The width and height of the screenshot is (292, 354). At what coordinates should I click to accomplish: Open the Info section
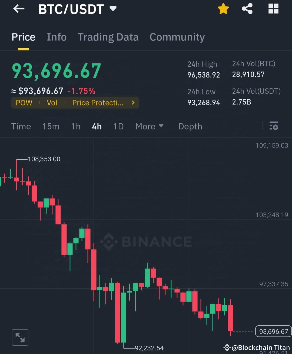point(57,37)
